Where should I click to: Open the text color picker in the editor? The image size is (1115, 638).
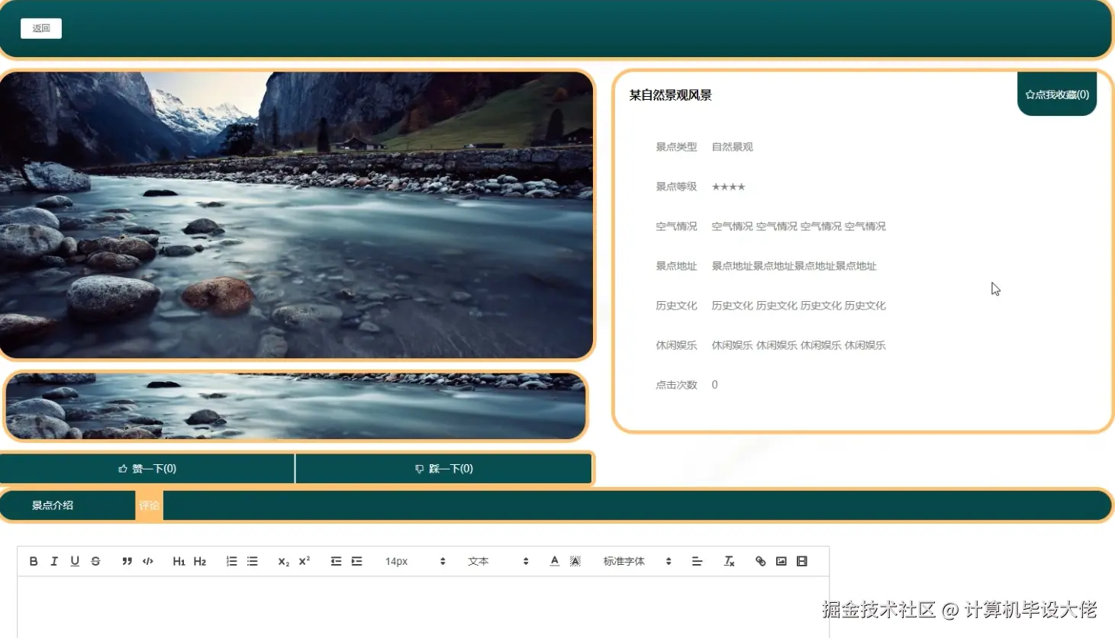pyautogui.click(x=554, y=561)
